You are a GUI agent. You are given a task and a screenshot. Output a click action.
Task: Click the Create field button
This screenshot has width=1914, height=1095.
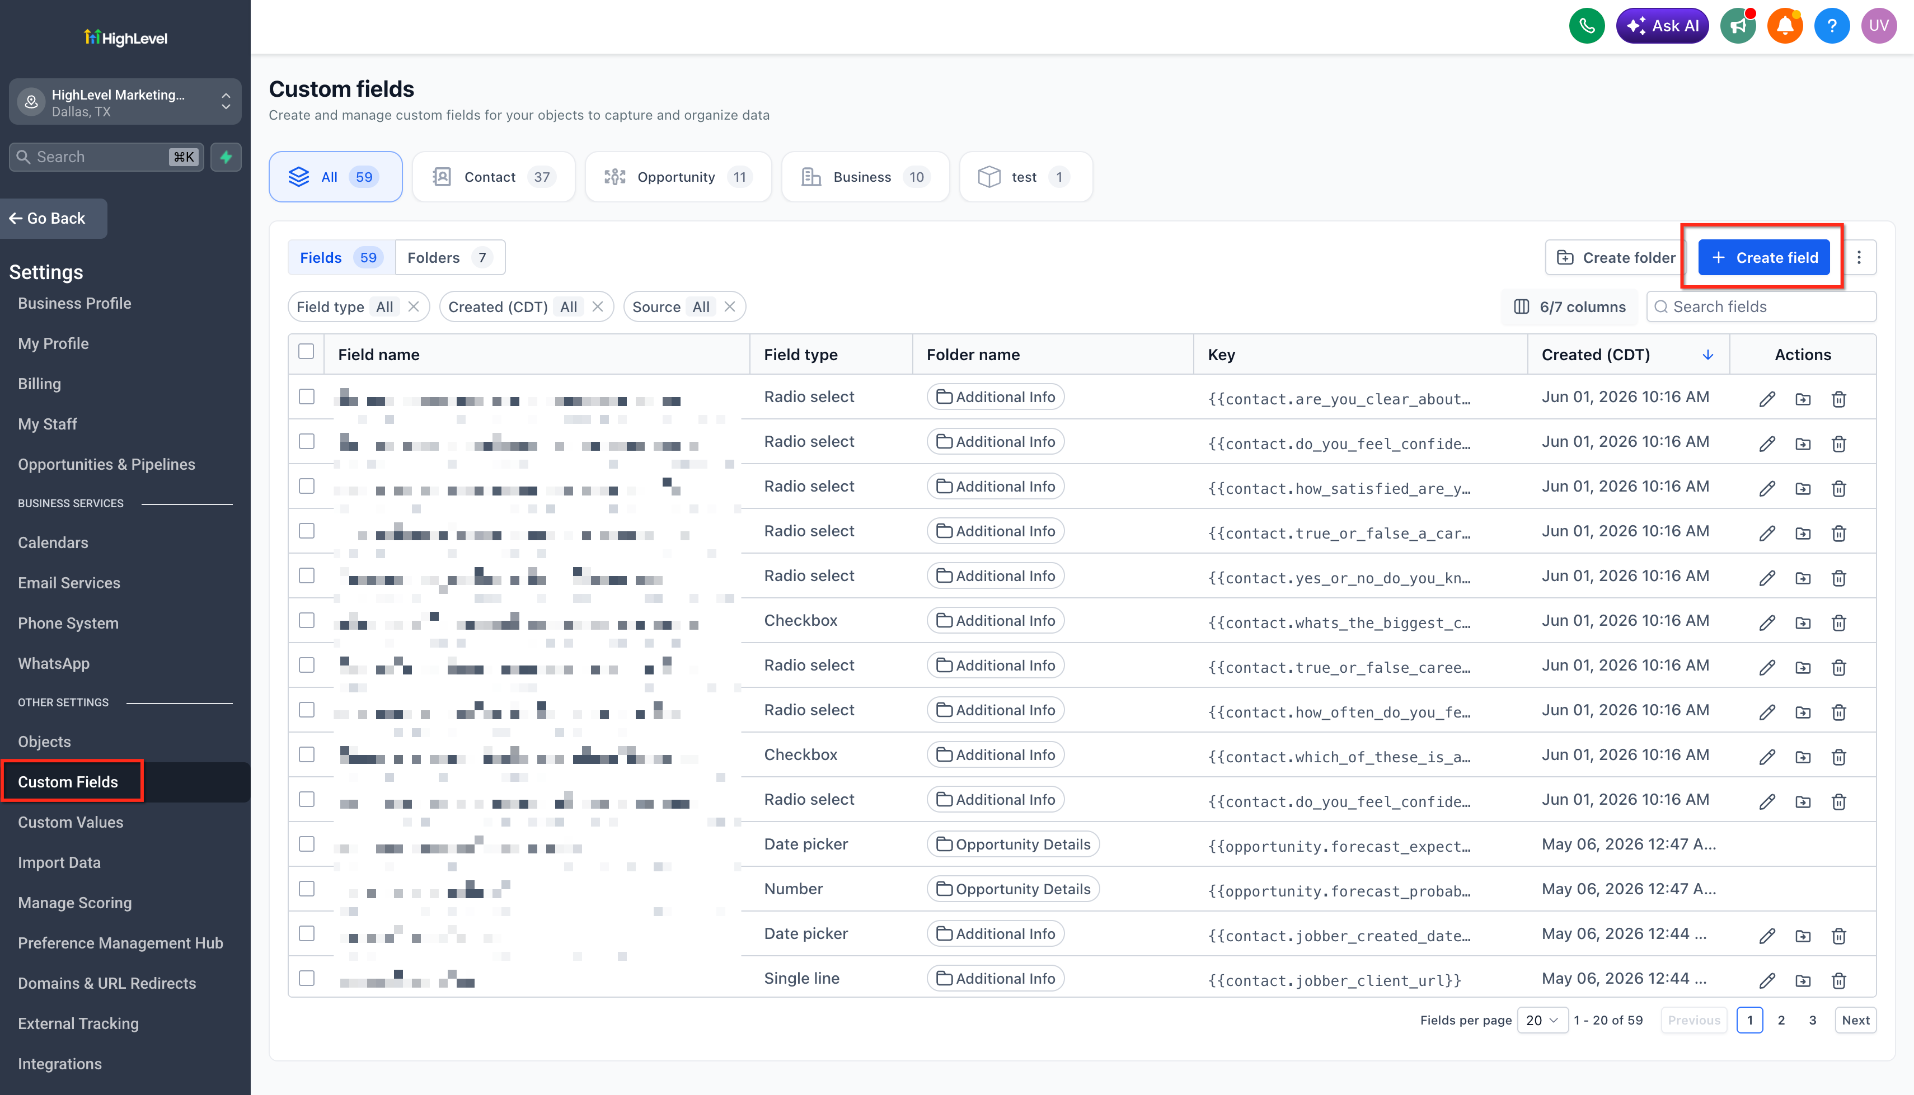pyautogui.click(x=1764, y=258)
